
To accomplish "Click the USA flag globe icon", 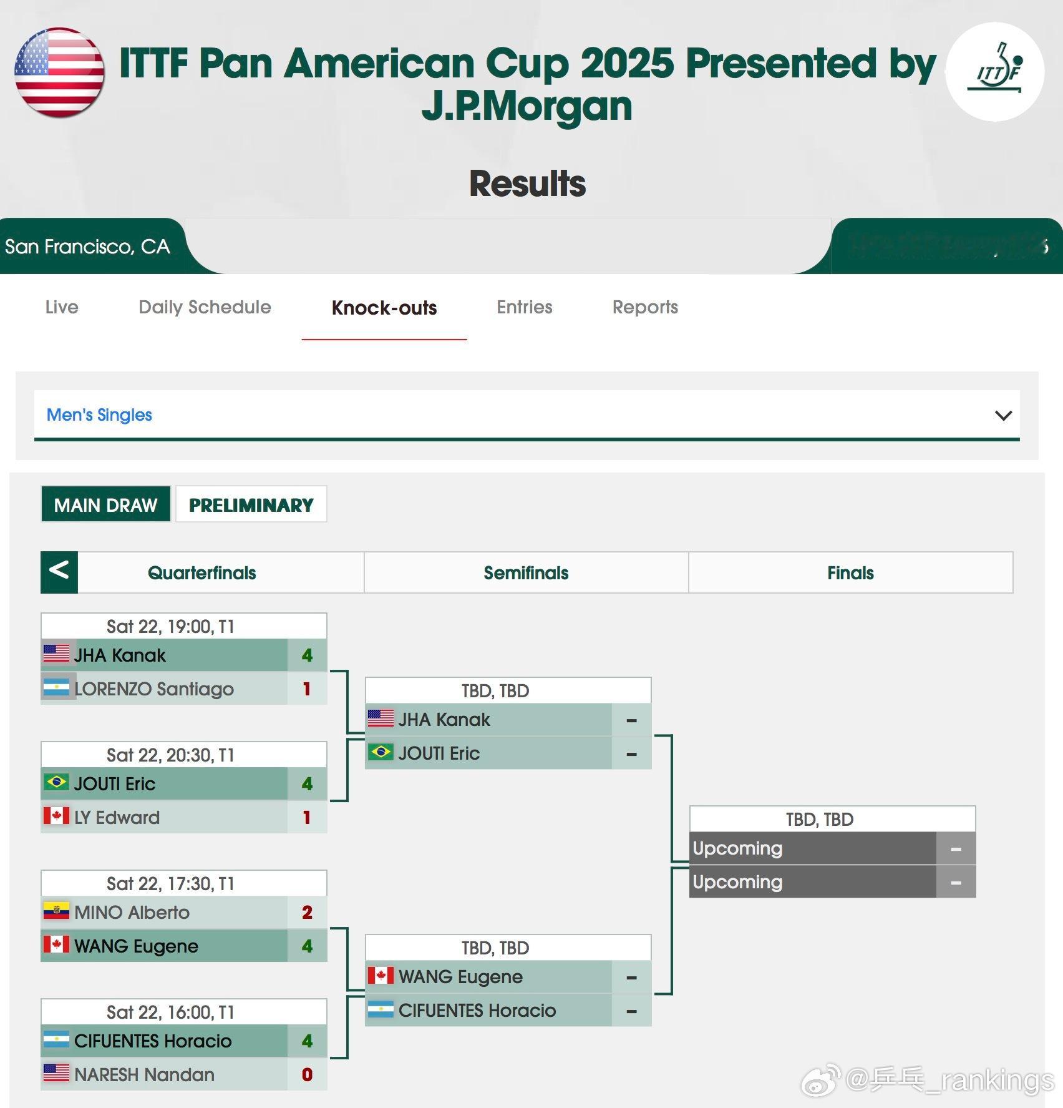I will (x=59, y=72).
